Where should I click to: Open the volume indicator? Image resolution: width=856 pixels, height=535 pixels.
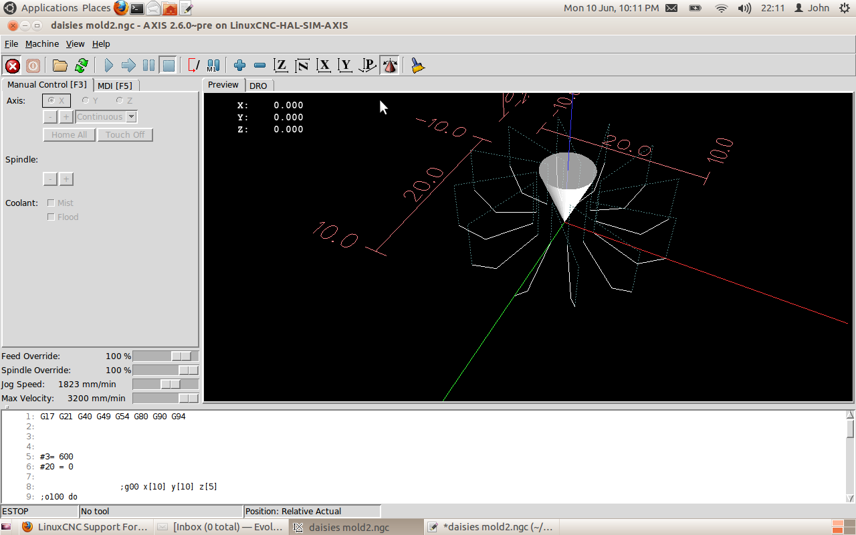pyautogui.click(x=744, y=8)
